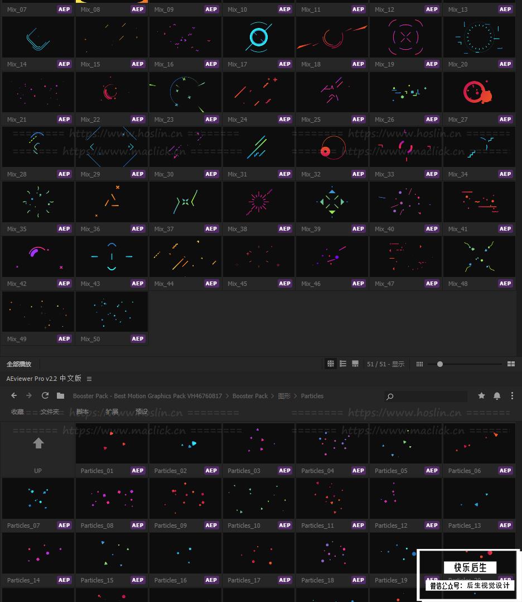Click the AEP badge on Mix_38
The height and width of the screenshot is (602, 522).
tap(284, 229)
